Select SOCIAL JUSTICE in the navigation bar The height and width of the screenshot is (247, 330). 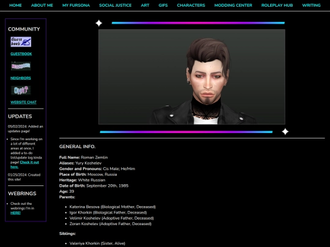(x=116, y=5)
